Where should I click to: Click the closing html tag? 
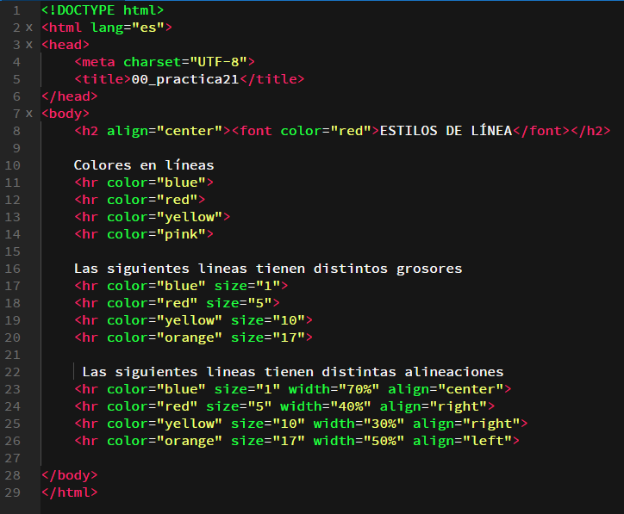70,493
